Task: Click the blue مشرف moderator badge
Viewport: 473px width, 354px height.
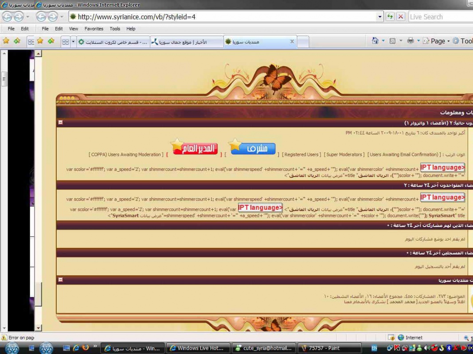Action: click(252, 148)
